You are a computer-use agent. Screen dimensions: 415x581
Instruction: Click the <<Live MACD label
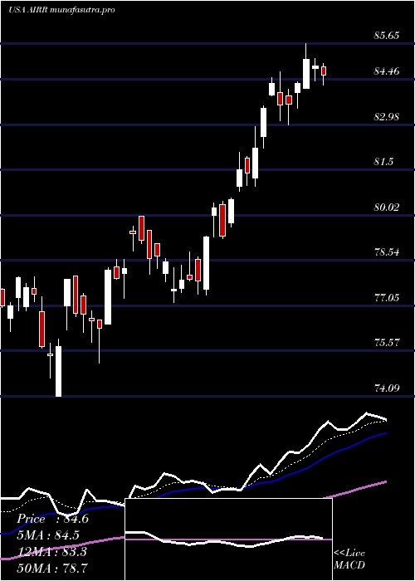349,559
